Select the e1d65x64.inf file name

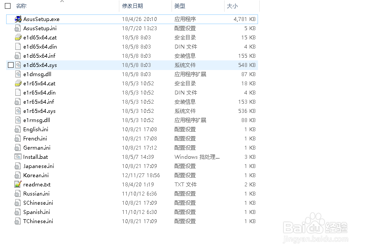pos(39,56)
